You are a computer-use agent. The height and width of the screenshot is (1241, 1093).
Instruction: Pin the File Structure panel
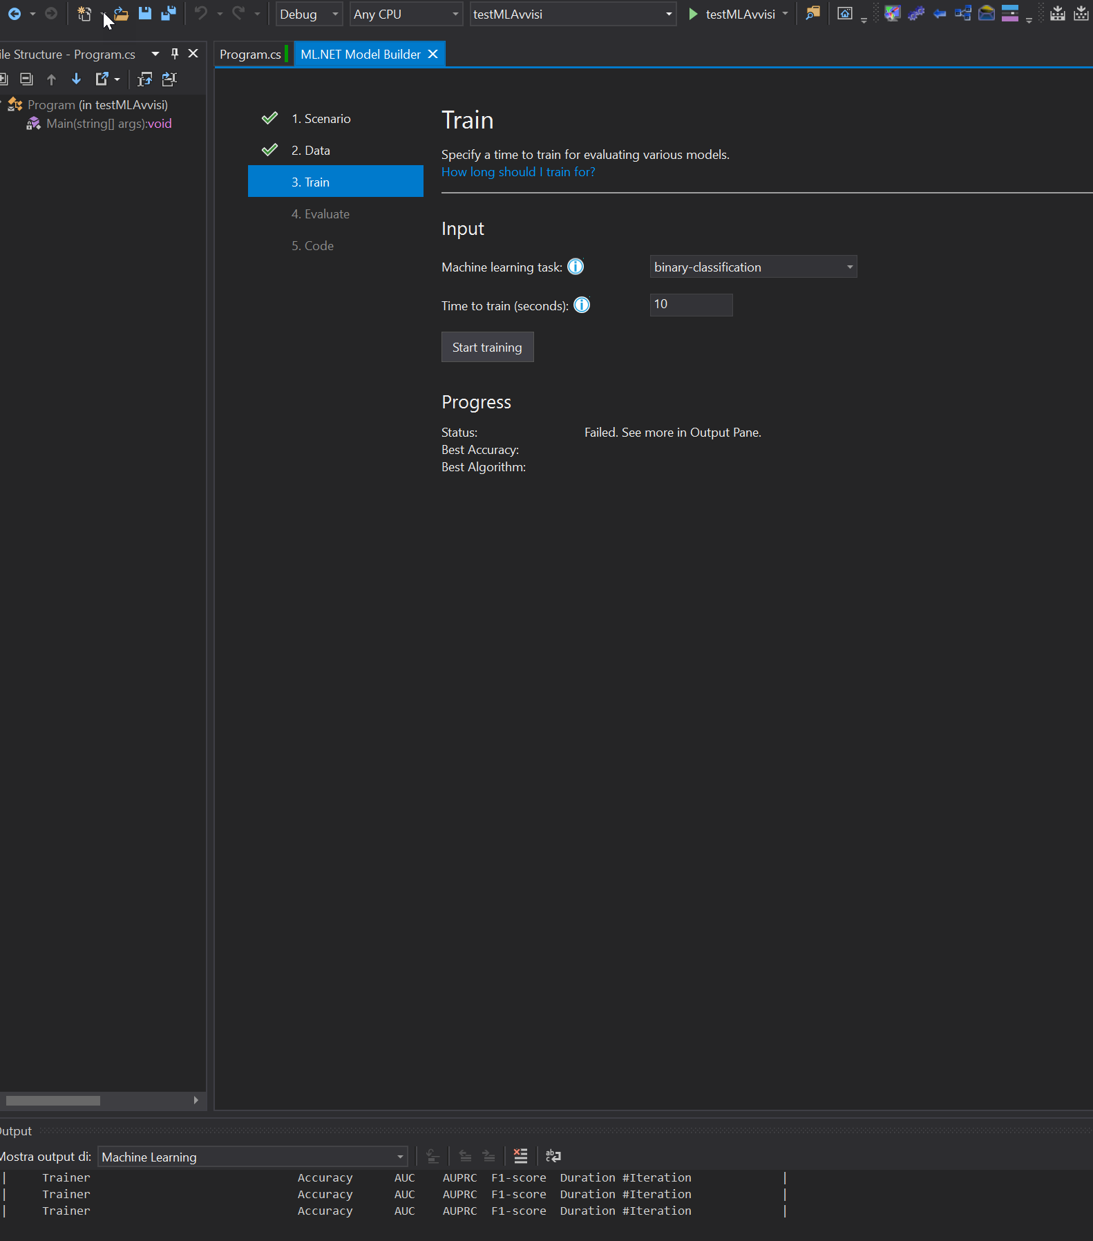tap(175, 54)
